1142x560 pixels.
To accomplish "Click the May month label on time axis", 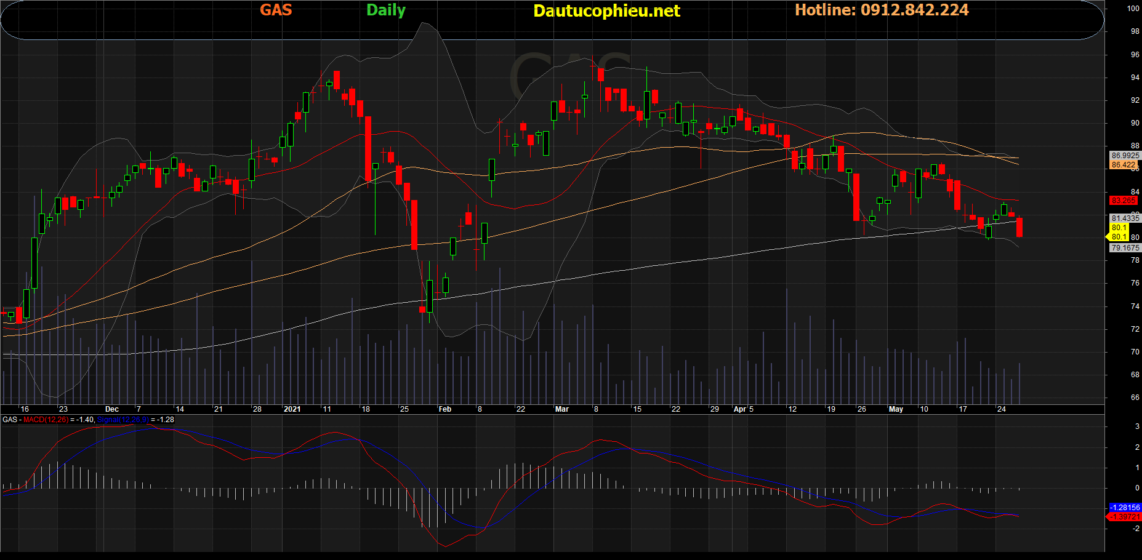I will tap(896, 409).
